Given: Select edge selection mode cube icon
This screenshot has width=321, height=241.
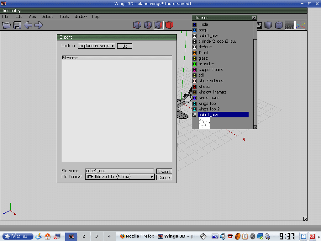Looking at the screenshot, I should [x=148, y=25].
